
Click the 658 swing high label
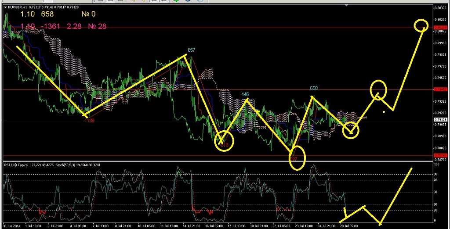314,88
